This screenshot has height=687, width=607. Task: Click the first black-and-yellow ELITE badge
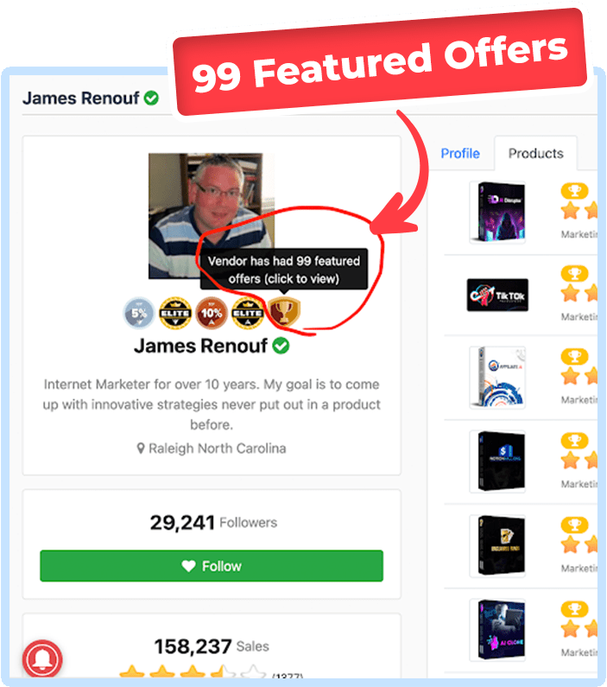click(x=175, y=313)
